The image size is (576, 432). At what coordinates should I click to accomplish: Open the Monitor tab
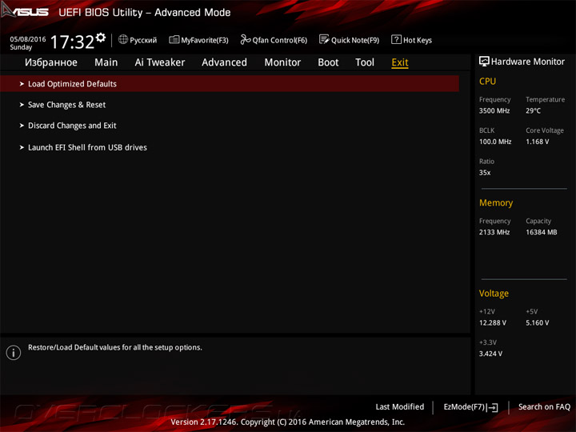(282, 62)
